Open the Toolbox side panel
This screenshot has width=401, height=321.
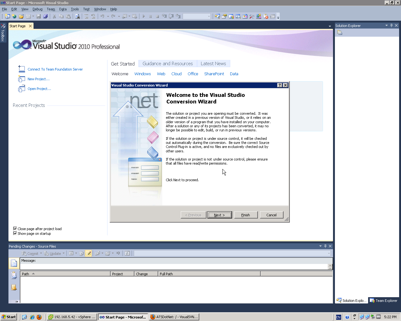click(x=3, y=32)
